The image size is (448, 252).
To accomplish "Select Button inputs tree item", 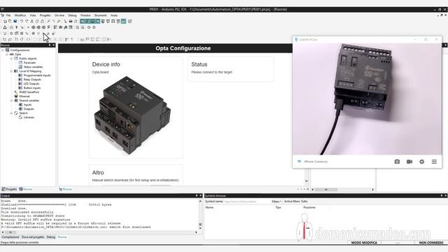I will [32, 88].
